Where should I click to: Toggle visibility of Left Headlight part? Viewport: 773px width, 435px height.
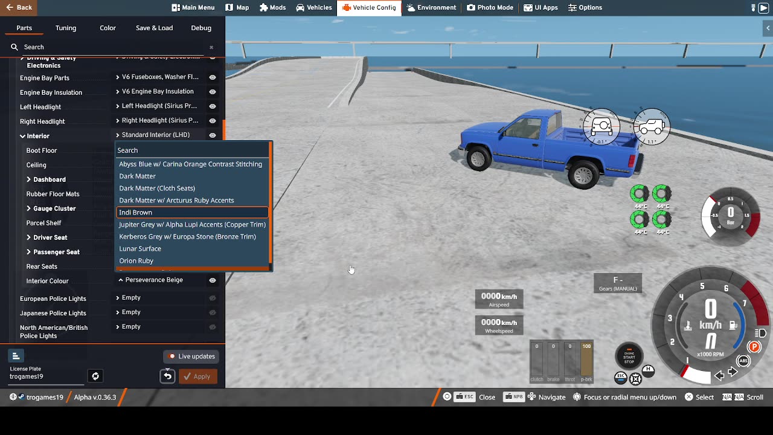(x=213, y=106)
